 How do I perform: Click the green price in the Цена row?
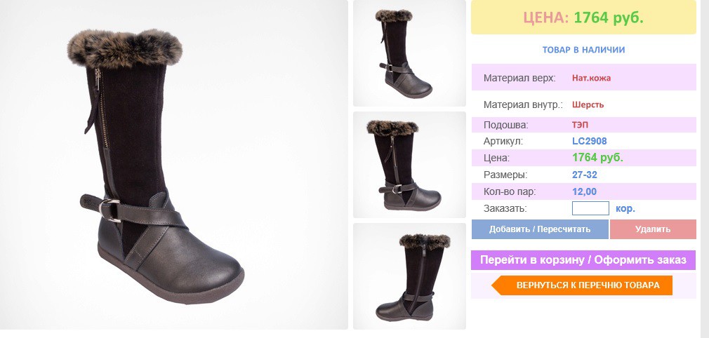(597, 158)
